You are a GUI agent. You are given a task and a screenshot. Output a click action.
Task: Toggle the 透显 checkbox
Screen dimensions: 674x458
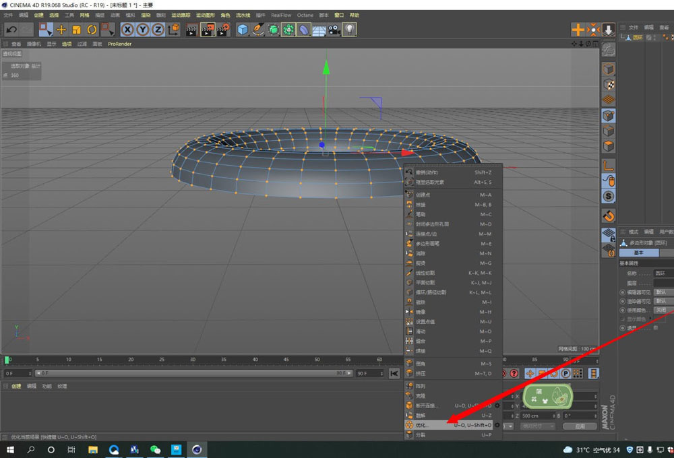click(x=656, y=328)
